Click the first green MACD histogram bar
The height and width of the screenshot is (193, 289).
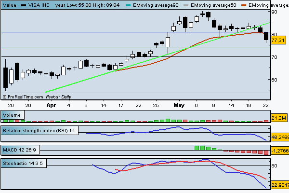[197, 148]
